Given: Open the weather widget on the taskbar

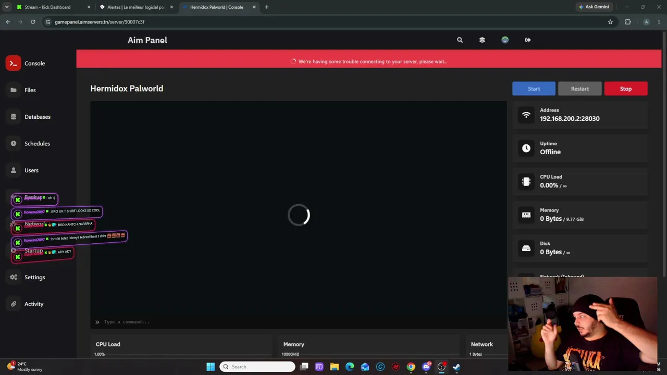Looking at the screenshot, I should click(x=24, y=367).
